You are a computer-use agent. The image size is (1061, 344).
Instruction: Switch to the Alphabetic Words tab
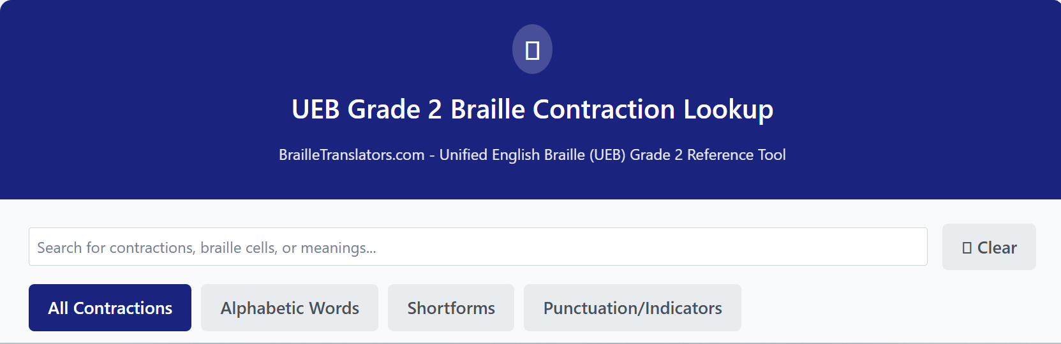coord(290,308)
